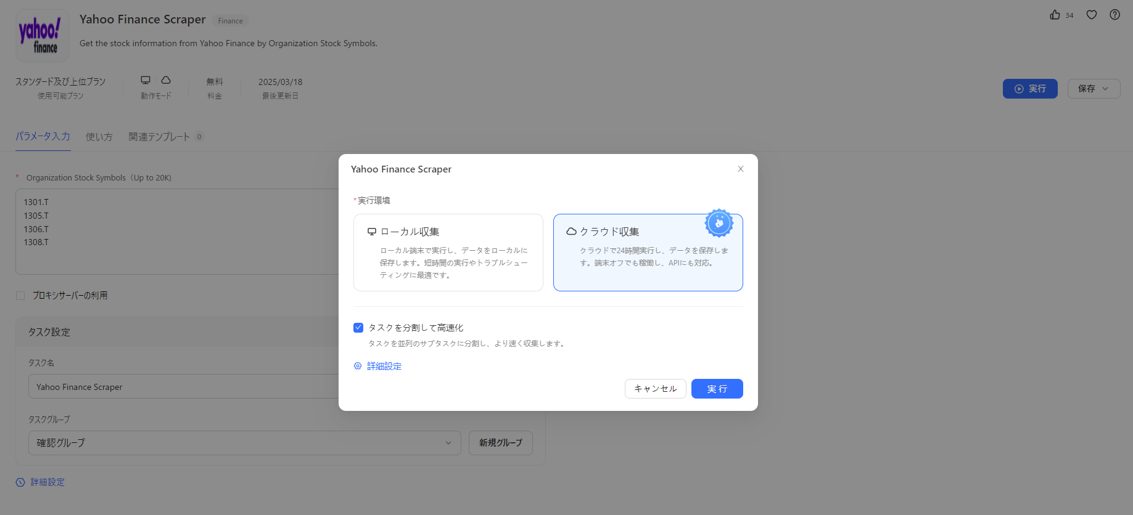Screen dimensions: 1133x515
Task: Click the symbol 1308.T in the list
Action: 36,242
